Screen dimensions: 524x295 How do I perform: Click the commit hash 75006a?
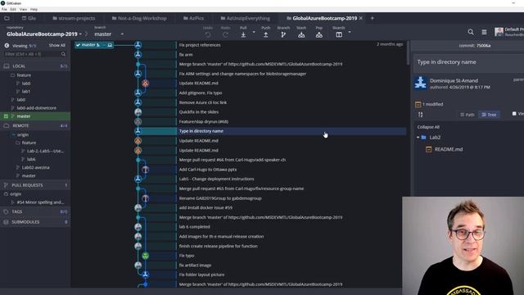(x=484, y=46)
